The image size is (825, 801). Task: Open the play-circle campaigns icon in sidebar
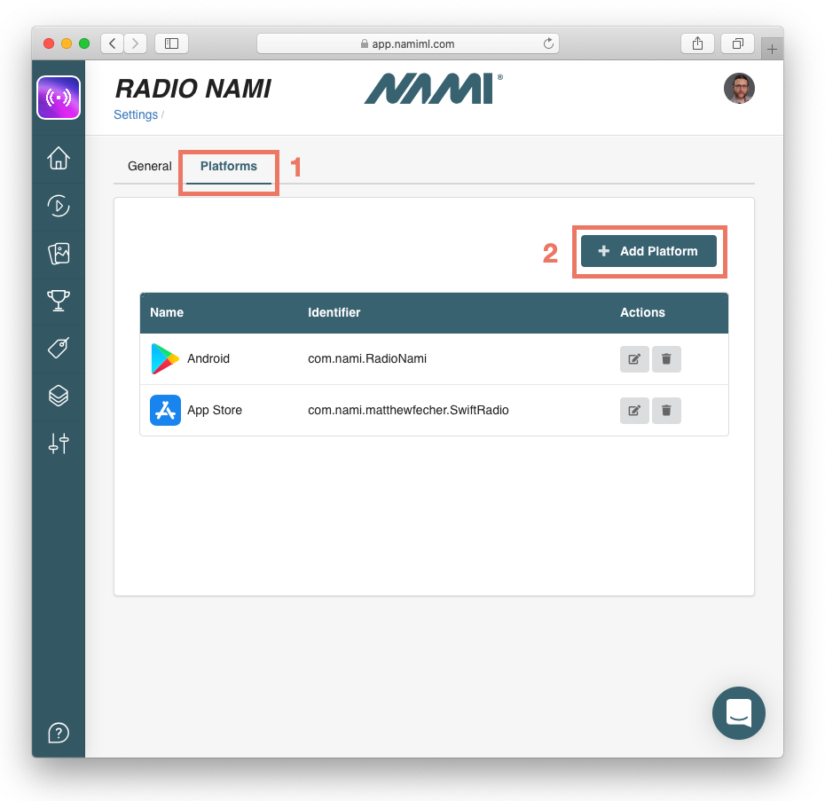point(59,206)
